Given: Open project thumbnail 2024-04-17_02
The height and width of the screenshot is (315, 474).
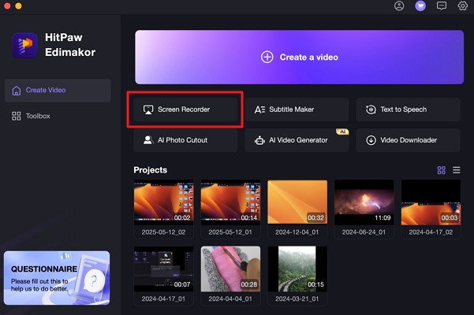Looking at the screenshot, I should coord(431,202).
